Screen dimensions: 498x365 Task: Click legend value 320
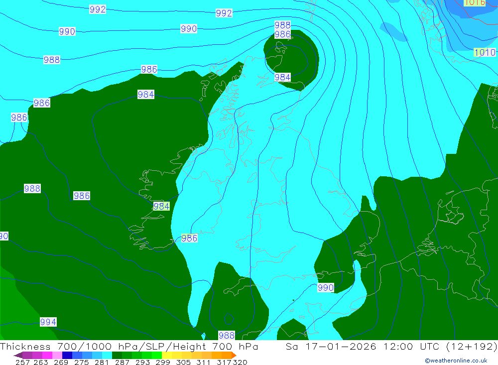coord(240,362)
